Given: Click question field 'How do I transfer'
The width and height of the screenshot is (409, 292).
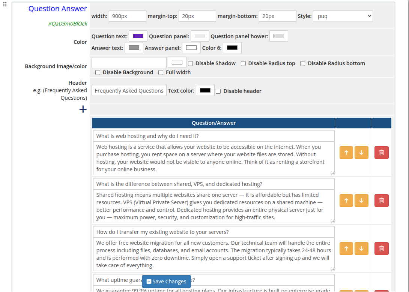Looking at the screenshot, I should coord(214,232).
